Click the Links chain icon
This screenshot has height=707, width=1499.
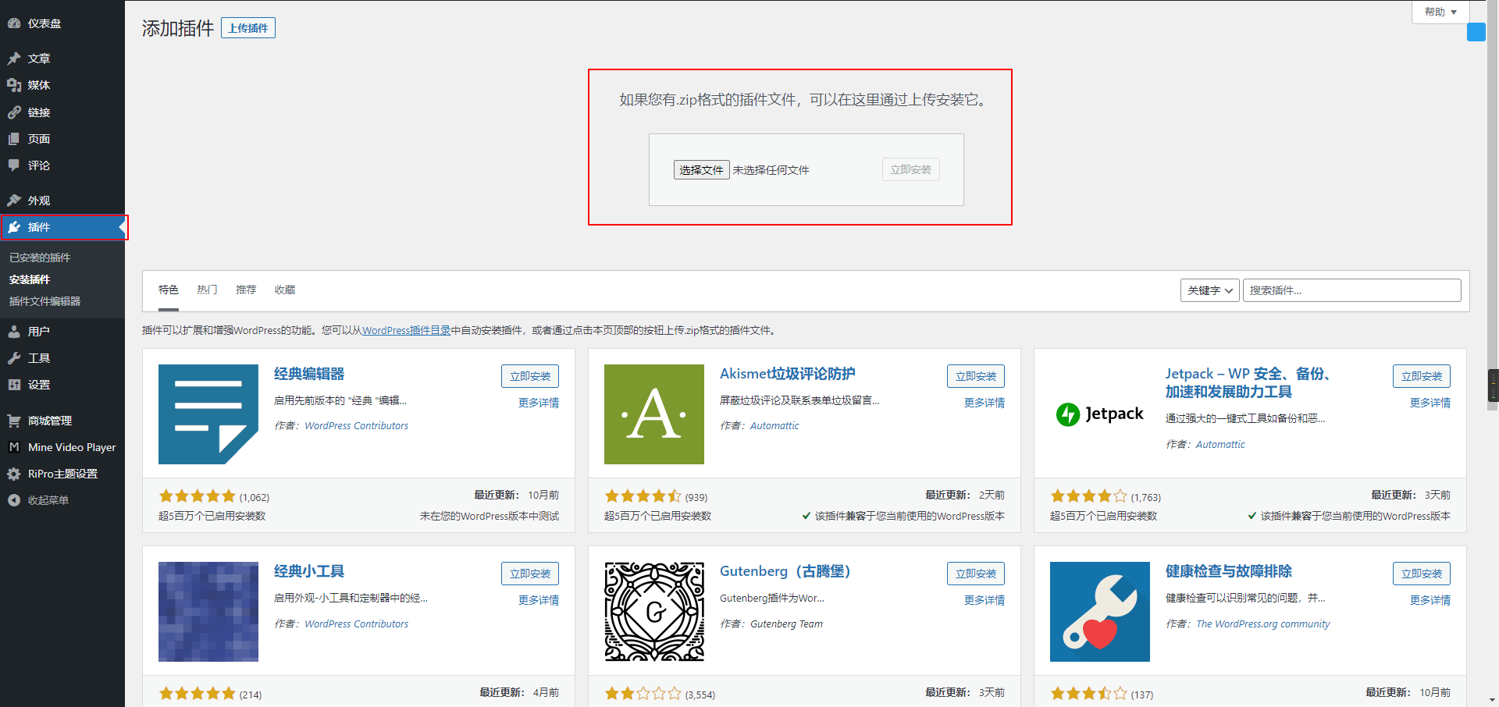coord(14,112)
